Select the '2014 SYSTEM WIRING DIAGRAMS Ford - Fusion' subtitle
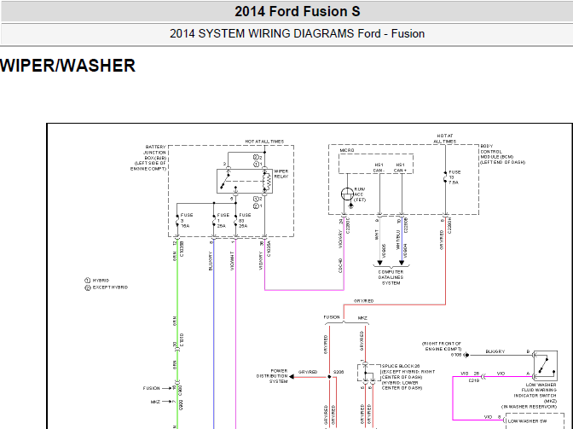573x429 pixels. pyautogui.click(x=297, y=33)
